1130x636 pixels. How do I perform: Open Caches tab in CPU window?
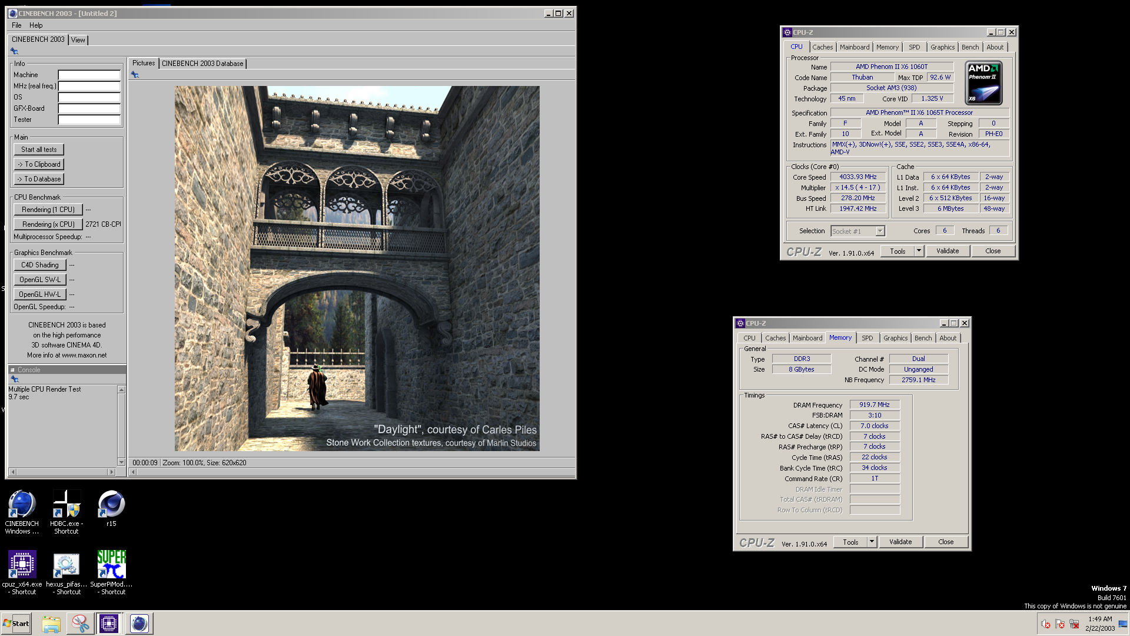click(823, 47)
